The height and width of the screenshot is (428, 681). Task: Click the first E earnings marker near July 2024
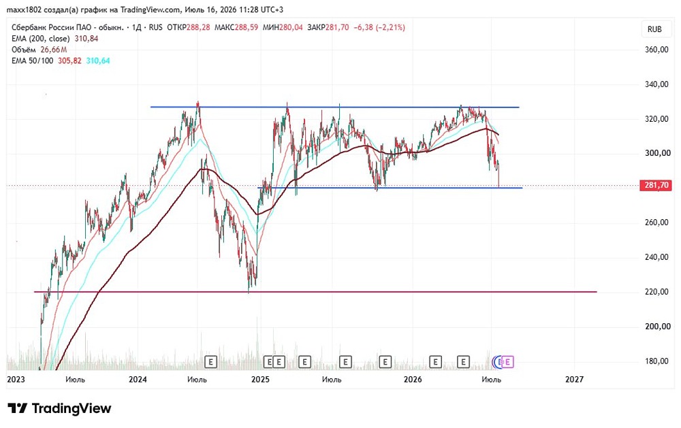210,361
